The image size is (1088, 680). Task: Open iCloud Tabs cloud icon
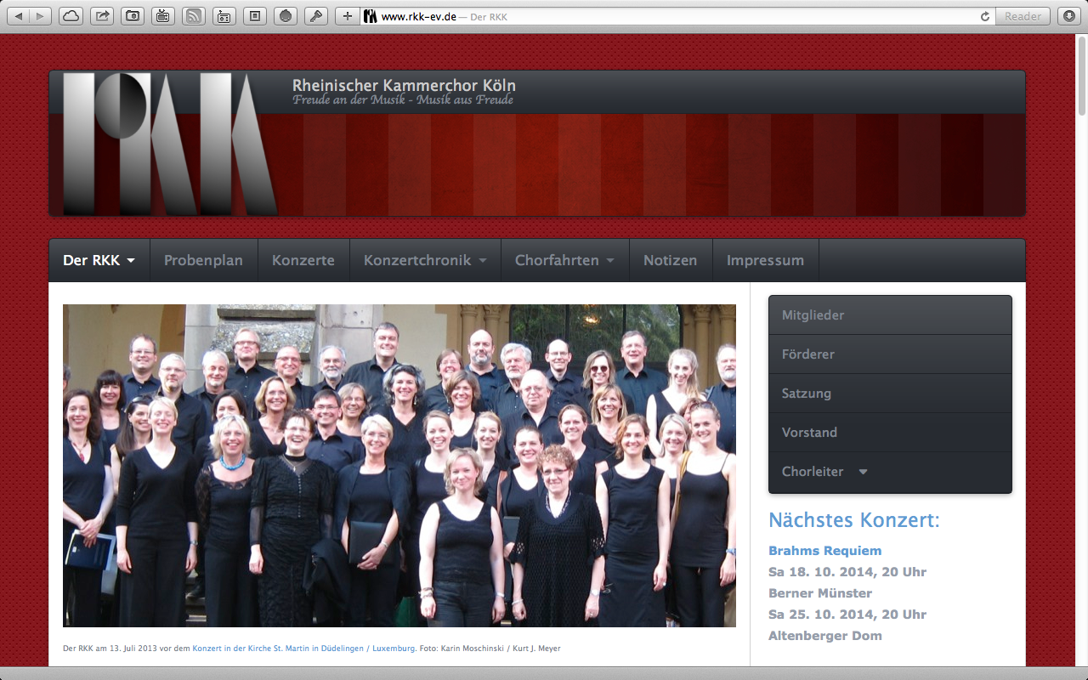click(x=71, y=16)
